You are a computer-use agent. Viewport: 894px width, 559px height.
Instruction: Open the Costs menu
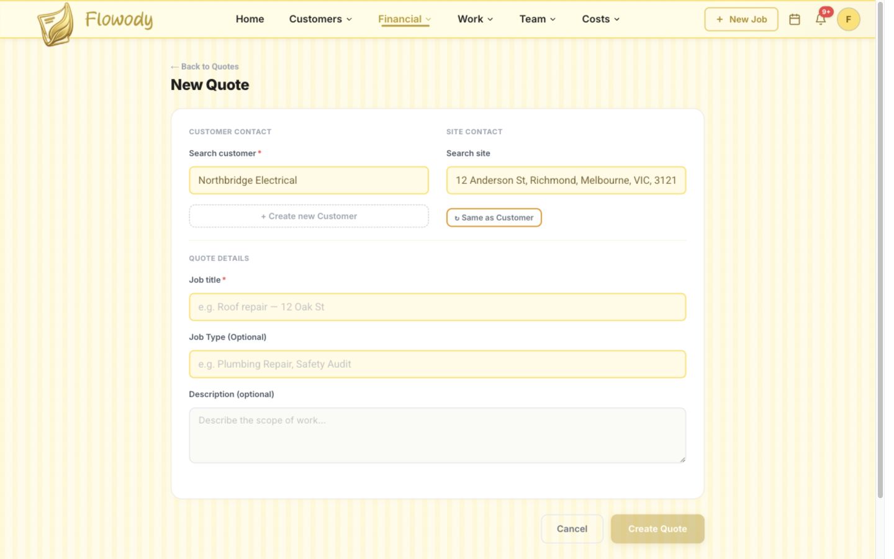(600, 19)
